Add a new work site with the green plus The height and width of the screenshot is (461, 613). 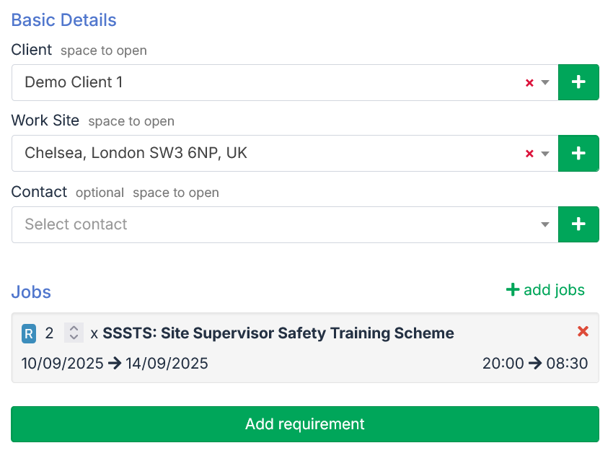[578, 153]
